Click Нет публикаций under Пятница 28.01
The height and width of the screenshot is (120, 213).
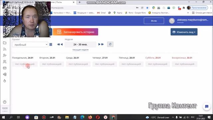click(131, 64)
